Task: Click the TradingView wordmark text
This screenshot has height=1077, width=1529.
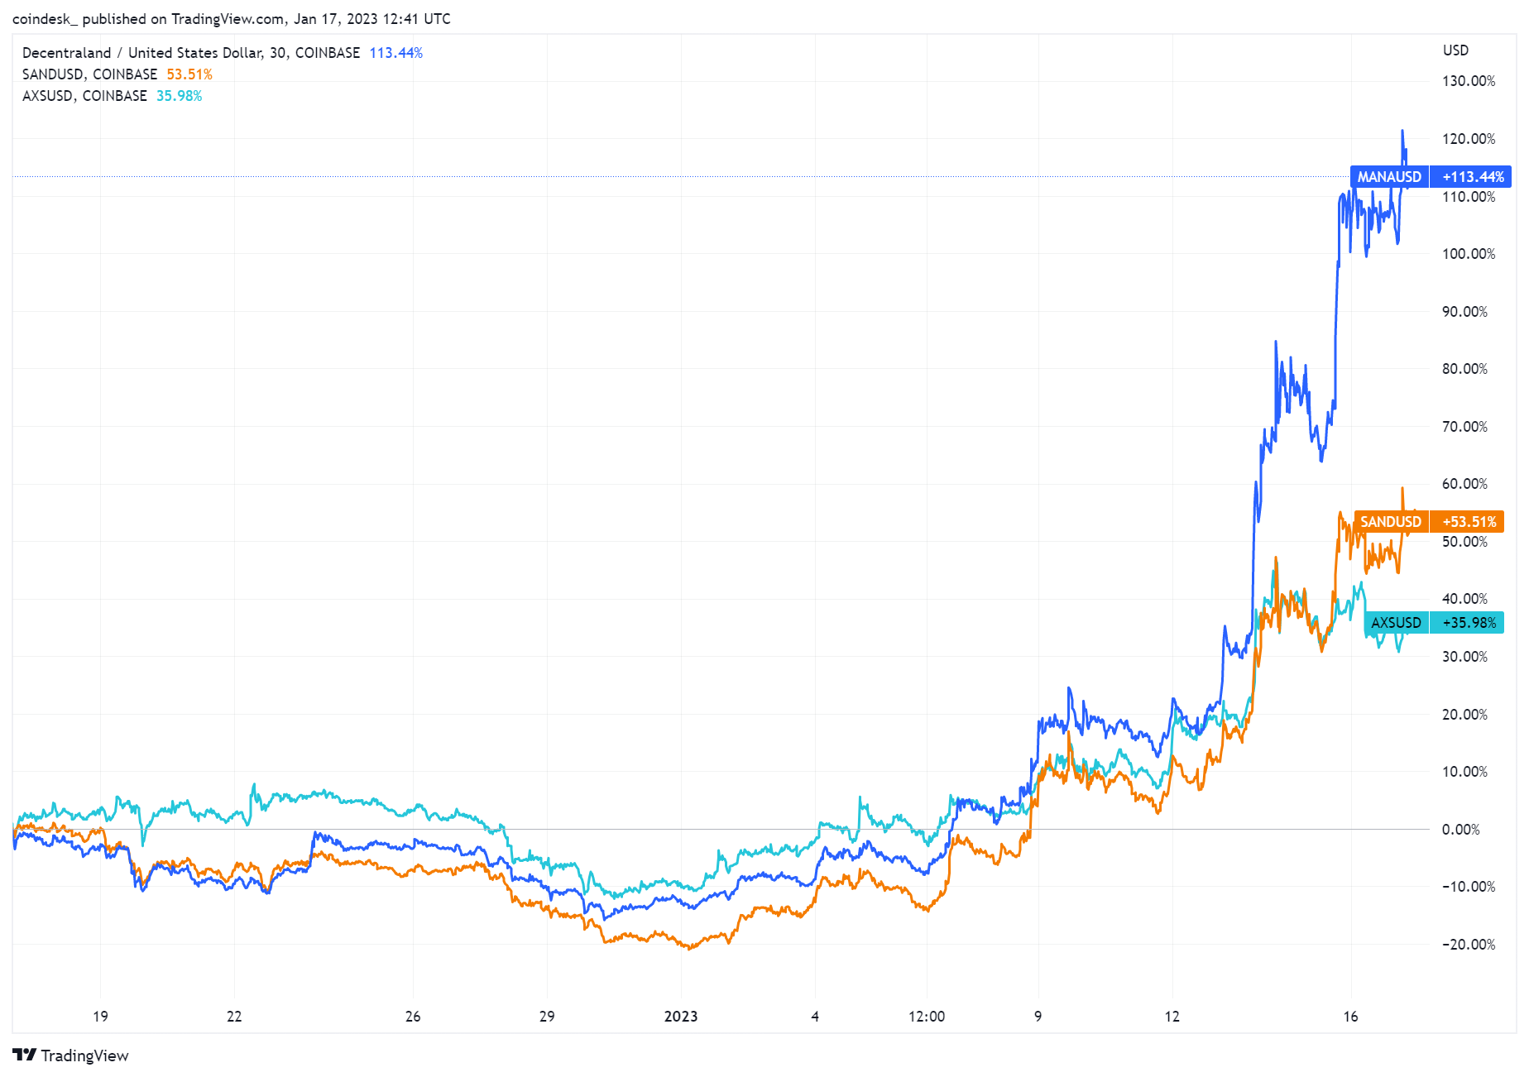Action: click(x=84, y=1055)
